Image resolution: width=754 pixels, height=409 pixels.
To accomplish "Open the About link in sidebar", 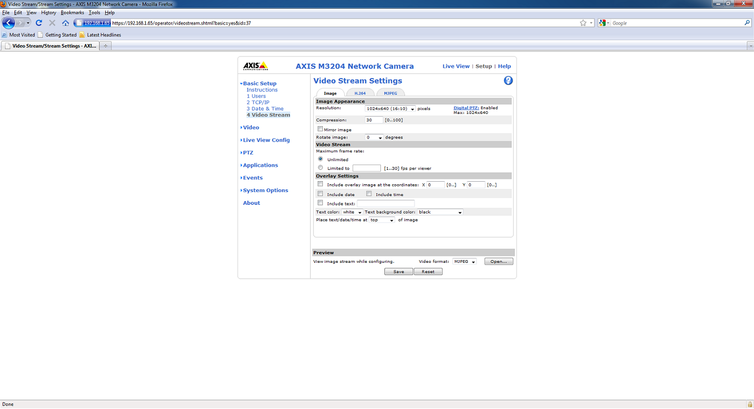I will [252, 203].
